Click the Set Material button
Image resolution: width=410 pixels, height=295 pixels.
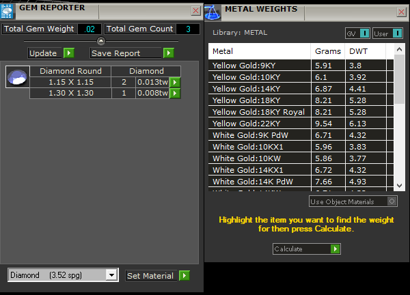[150, 276]
